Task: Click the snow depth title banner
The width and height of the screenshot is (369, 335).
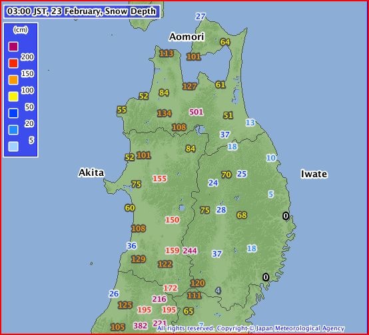Action: 82,11
